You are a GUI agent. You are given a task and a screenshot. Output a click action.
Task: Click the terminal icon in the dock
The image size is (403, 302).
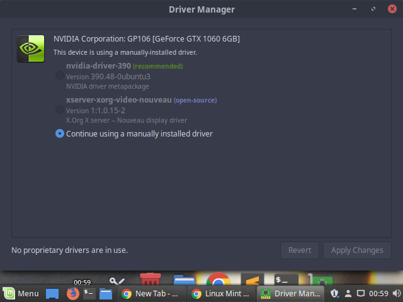tap(287, 280)
